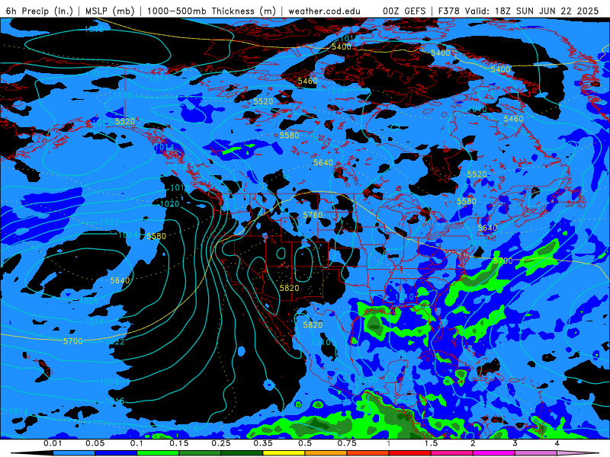The width and height of the screenshot is (610, 457).
Task: Select the yellow 0.35–0.5 legend swatch
Action: pyautogui.click(x=284, y=453)
